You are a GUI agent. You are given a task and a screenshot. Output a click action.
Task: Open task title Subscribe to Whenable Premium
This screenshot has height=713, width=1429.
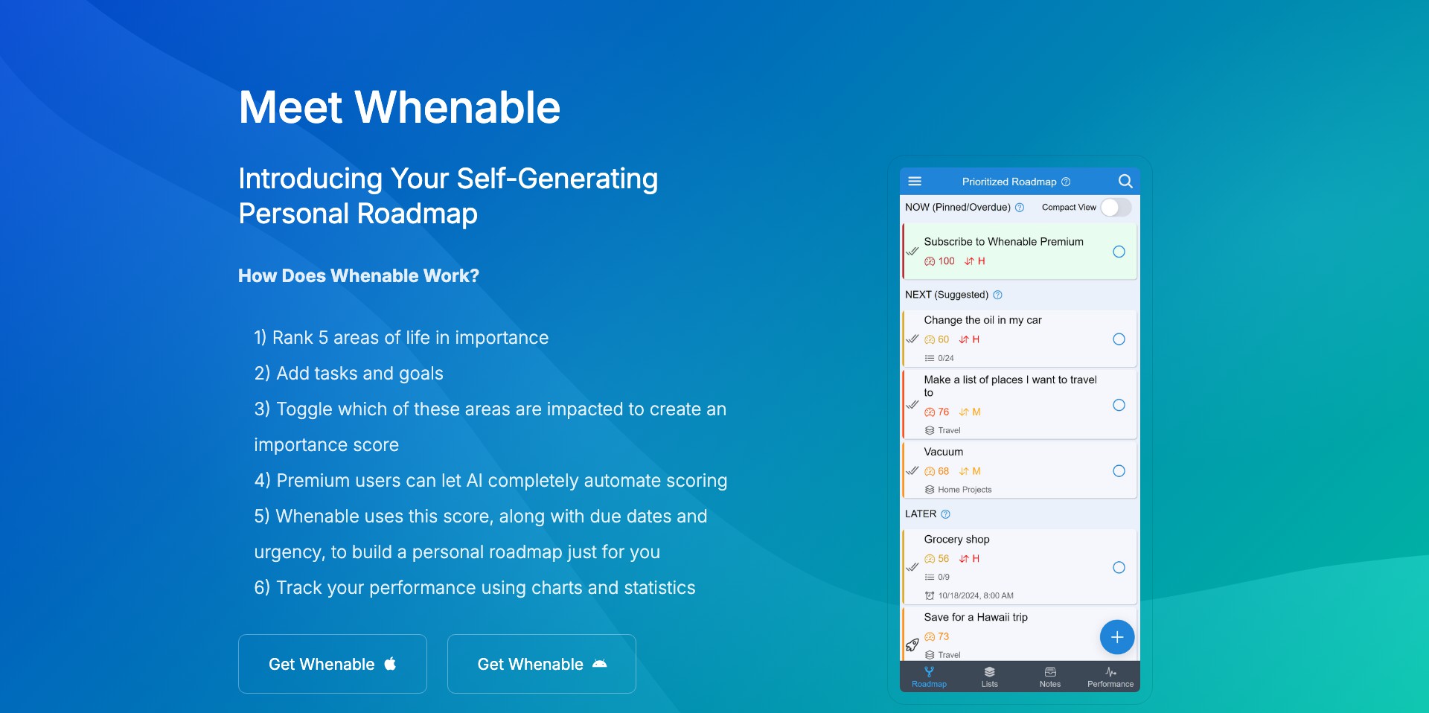click(1003, 242)
